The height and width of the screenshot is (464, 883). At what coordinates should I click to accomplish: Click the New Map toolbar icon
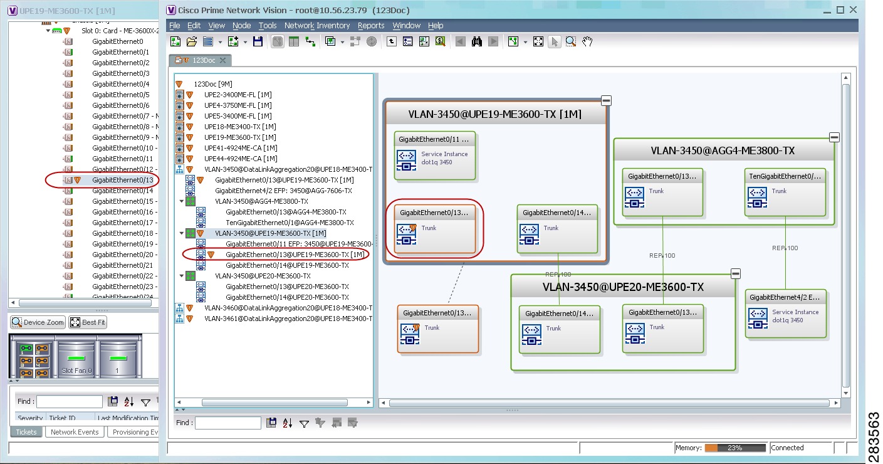(175, 41)
